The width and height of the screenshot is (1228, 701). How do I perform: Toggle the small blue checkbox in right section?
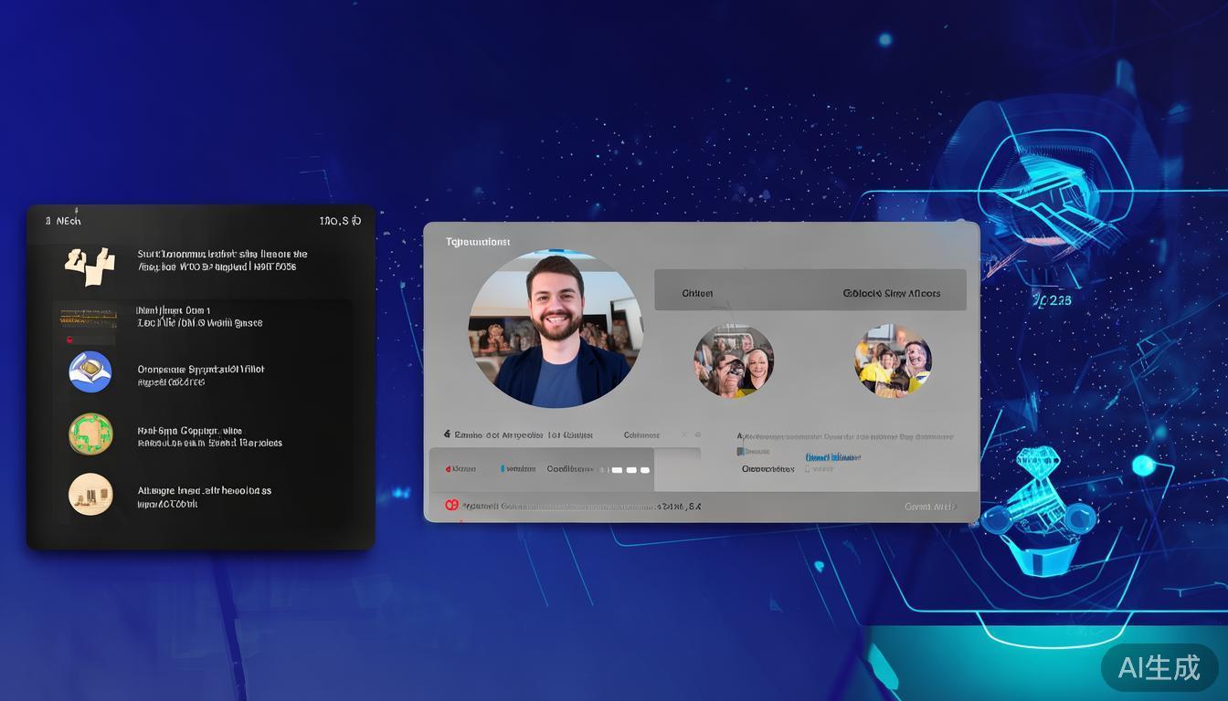pyautogui.click(x=741, y=452)
